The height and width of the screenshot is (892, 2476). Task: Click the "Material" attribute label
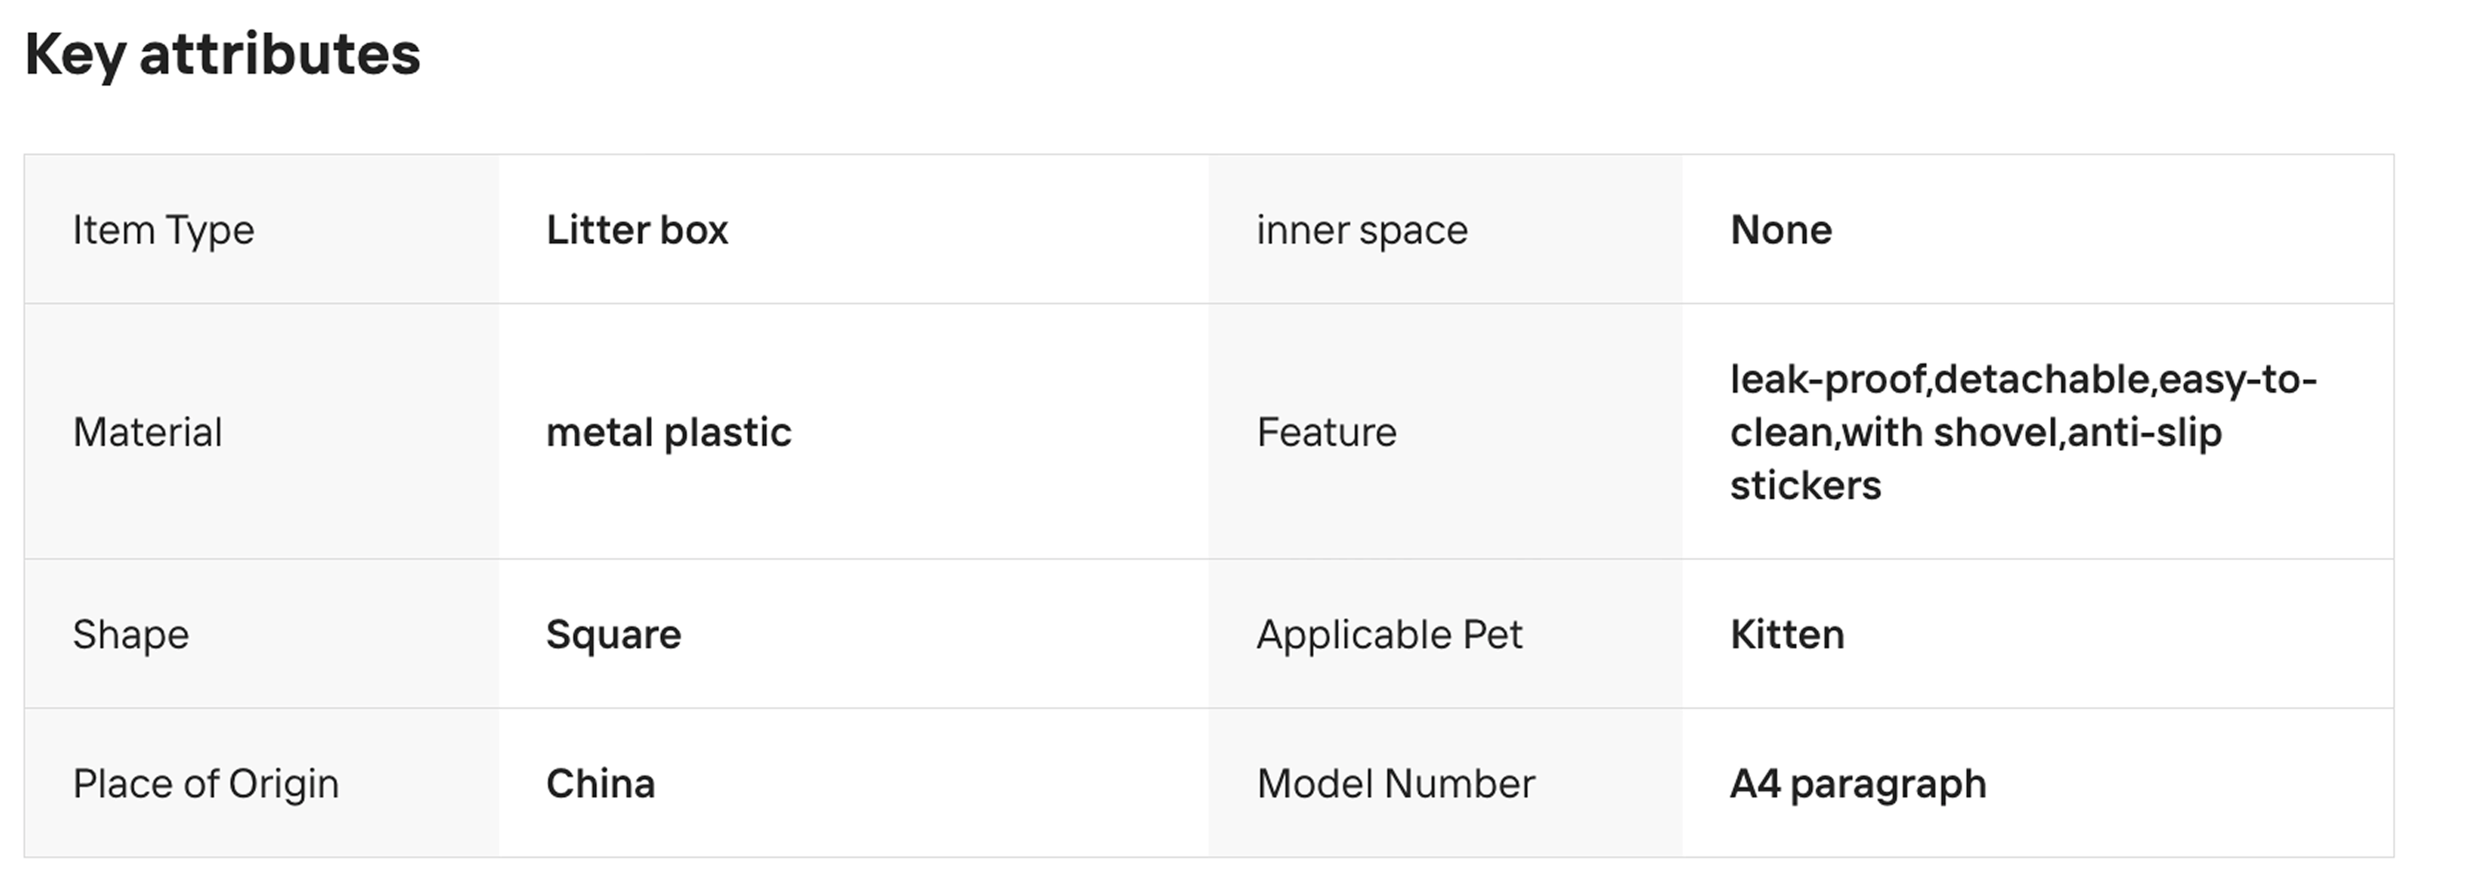pyautogui.click(x=147, y=432)
